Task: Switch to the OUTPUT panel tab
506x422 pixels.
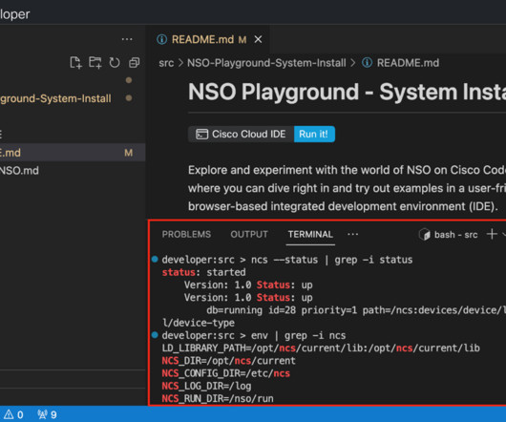Action: pos(249,234)
